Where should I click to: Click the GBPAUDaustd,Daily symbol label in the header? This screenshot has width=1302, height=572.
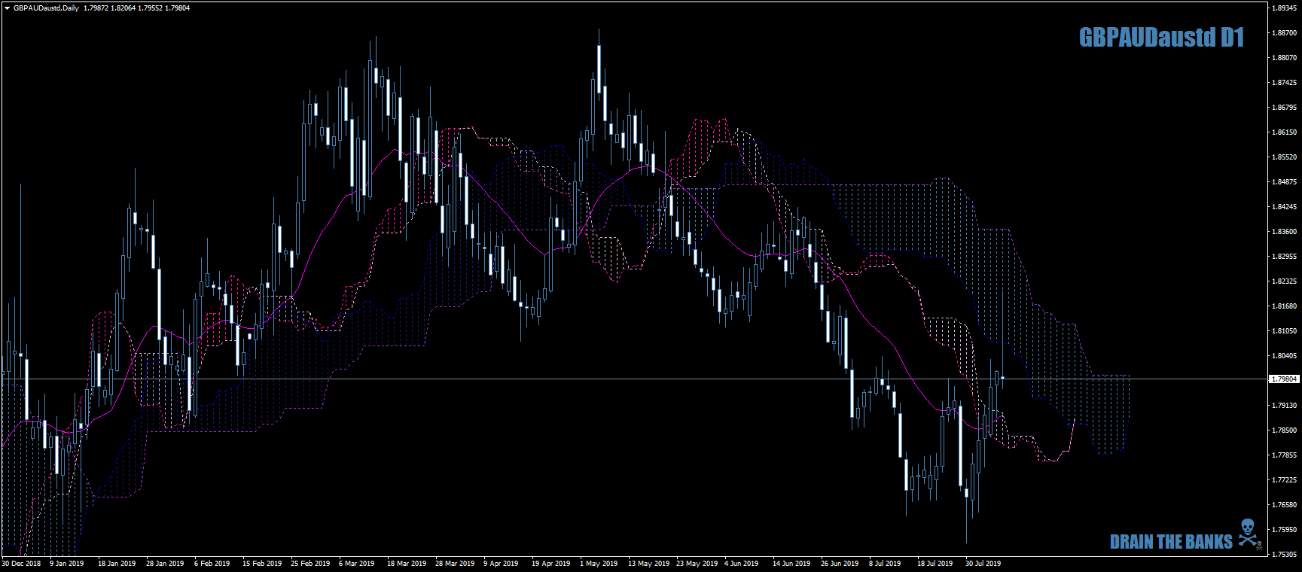tap(46, 8)
